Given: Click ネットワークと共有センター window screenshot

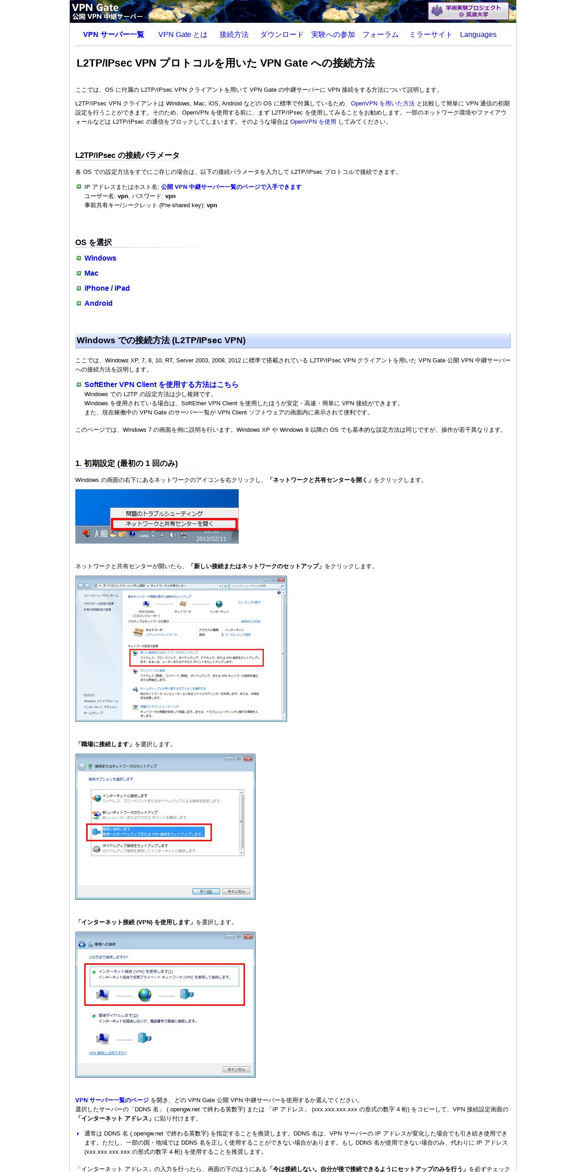Looking at the screenshot, I should pyautogui.click(x=181, y=649).
